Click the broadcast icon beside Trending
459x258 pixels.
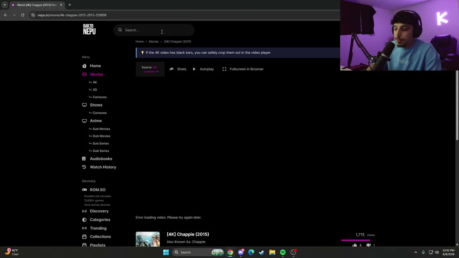click(x=84, y=228)
